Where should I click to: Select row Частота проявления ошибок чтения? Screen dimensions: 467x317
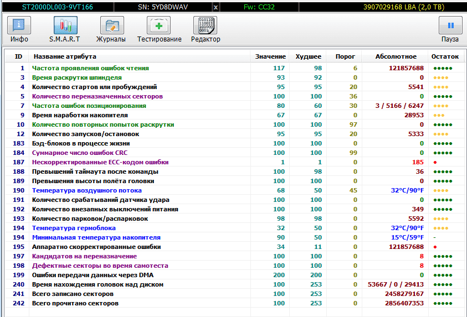[x=90, y=68]
